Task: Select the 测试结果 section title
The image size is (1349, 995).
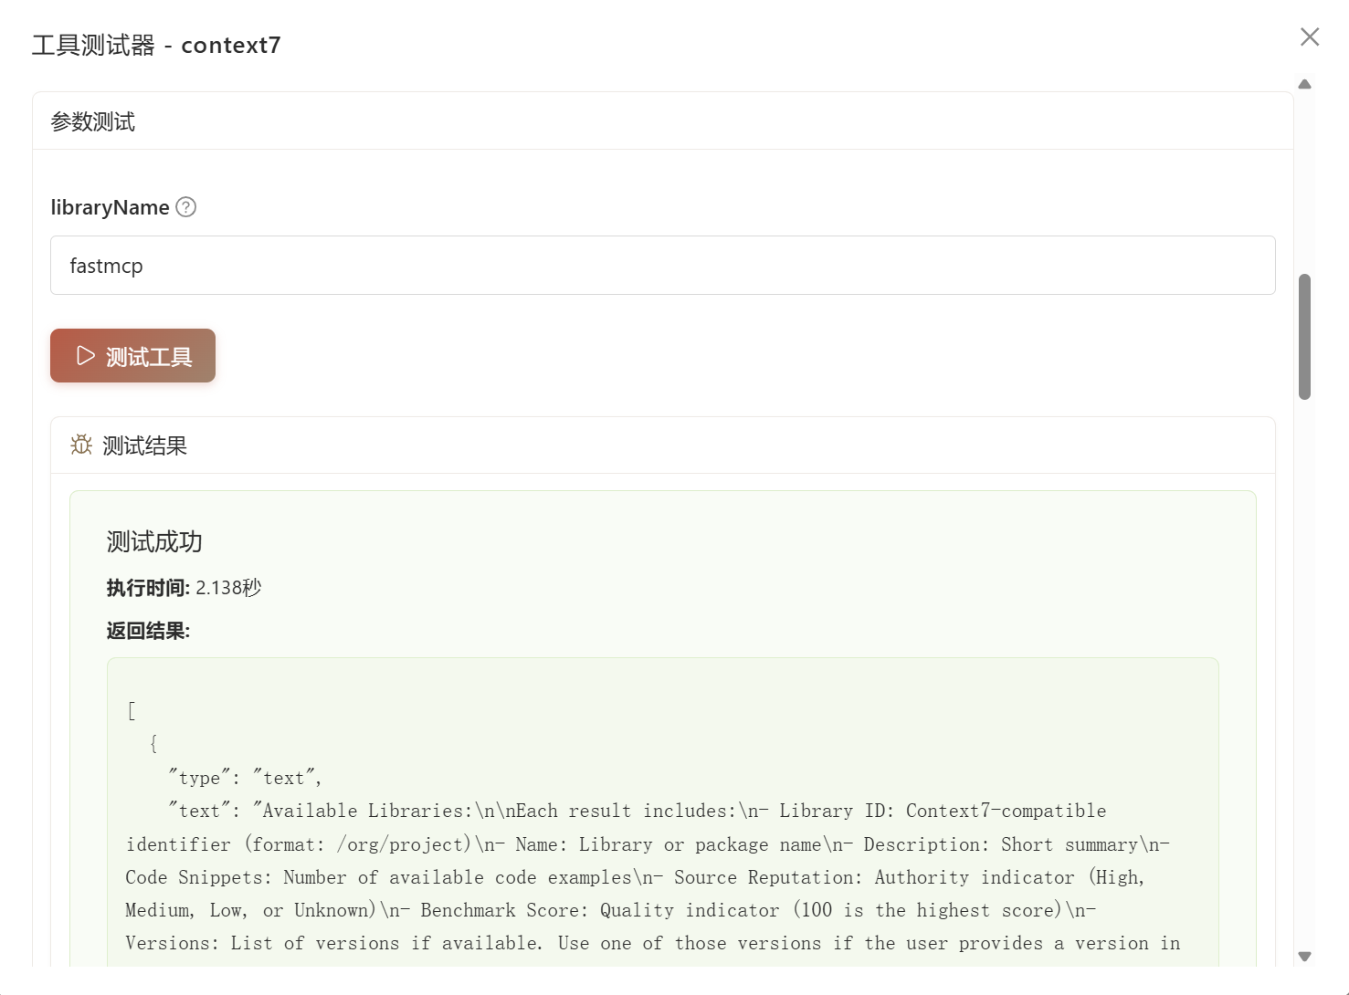Action: [144, 445]
